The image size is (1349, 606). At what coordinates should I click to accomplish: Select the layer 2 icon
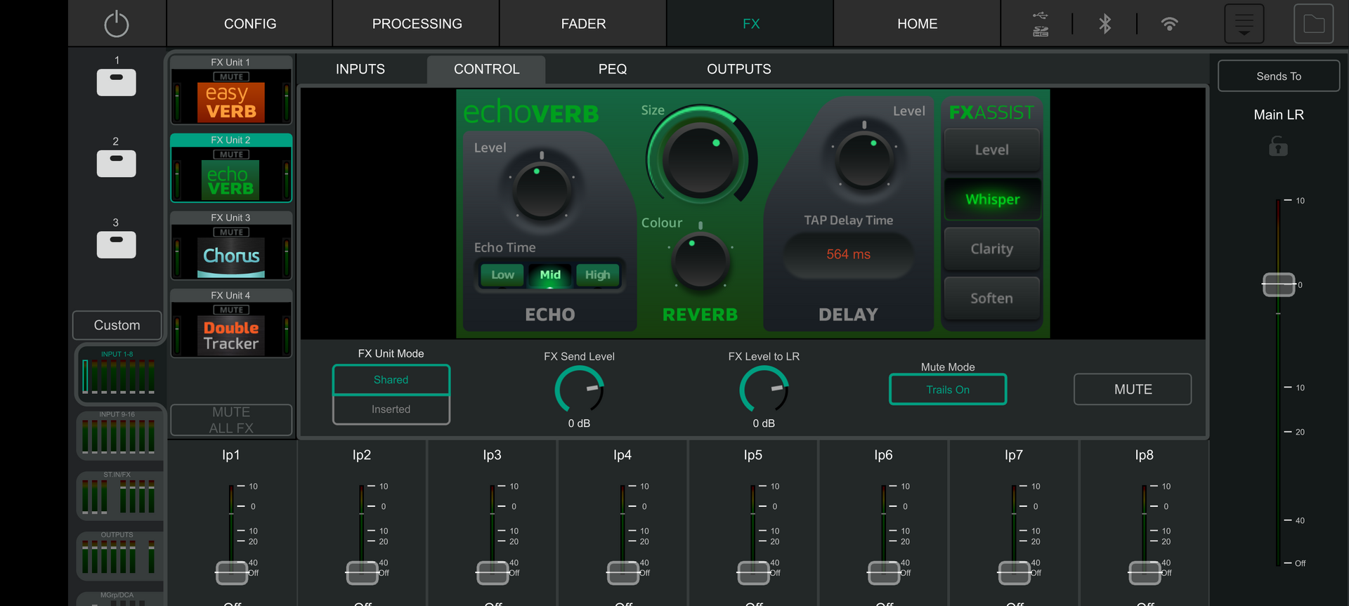(117, 163)
